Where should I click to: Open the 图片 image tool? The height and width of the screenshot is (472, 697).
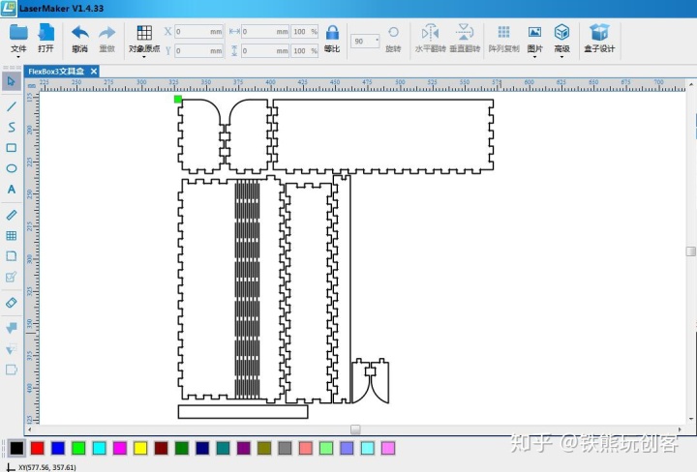(534, 32)
